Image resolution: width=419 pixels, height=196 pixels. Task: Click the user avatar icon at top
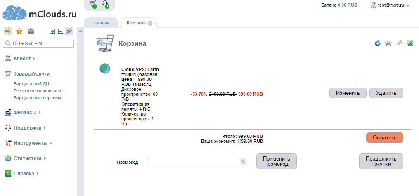pyautogui.click(x=374, y=5)
